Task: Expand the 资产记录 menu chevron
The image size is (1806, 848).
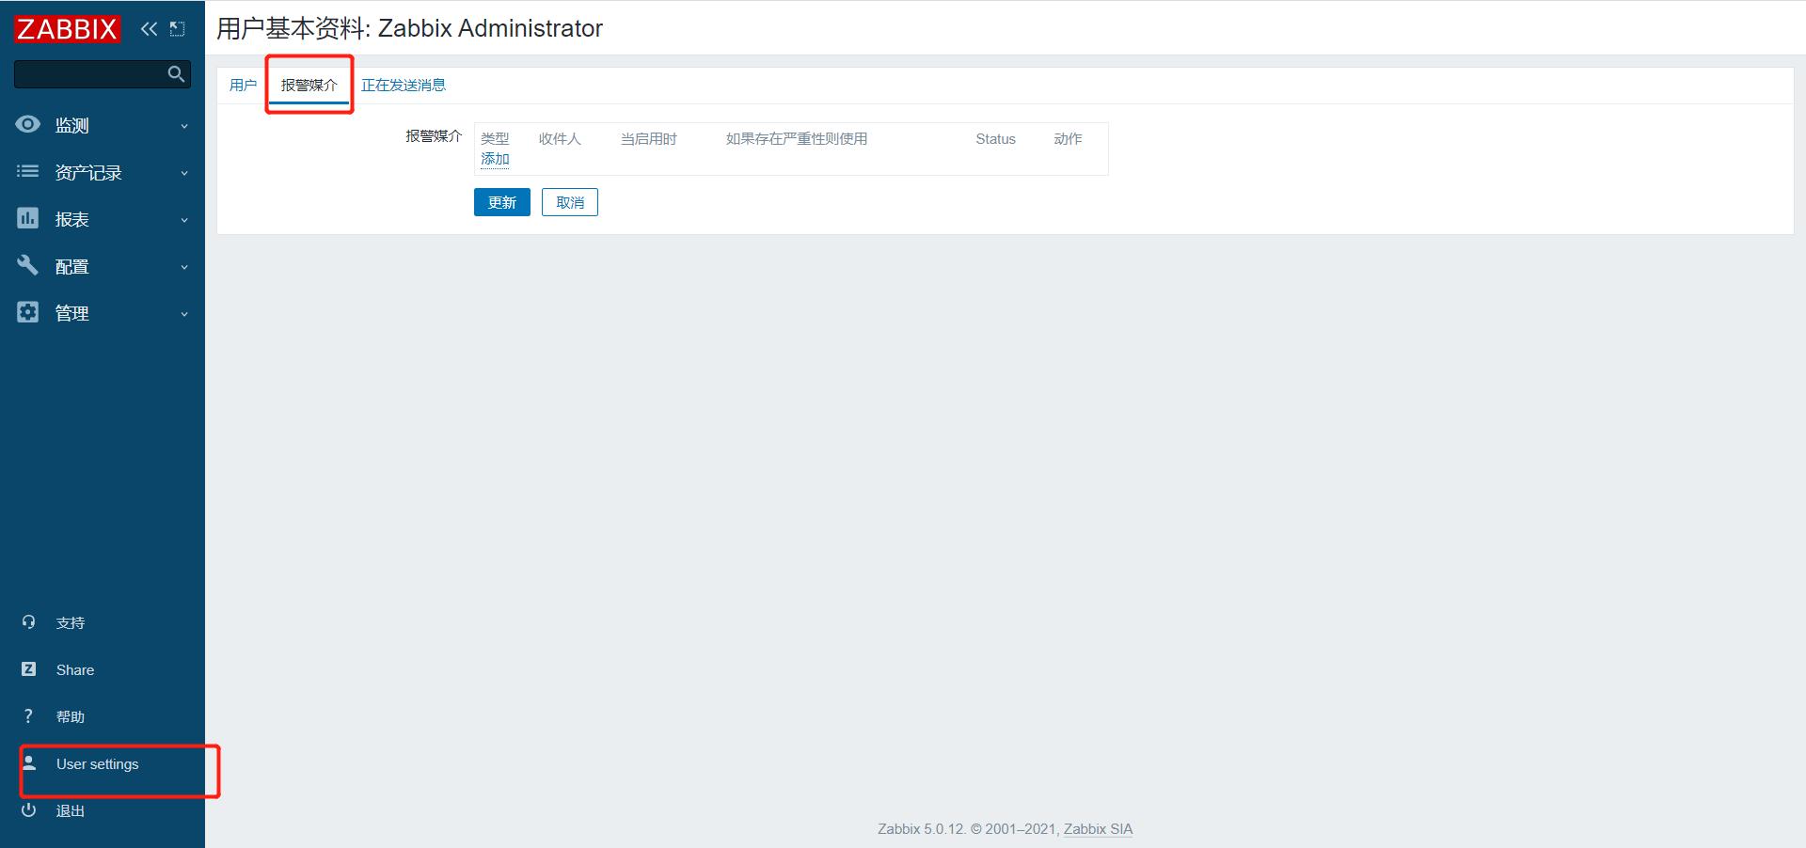Action: (x=184, y=173)
